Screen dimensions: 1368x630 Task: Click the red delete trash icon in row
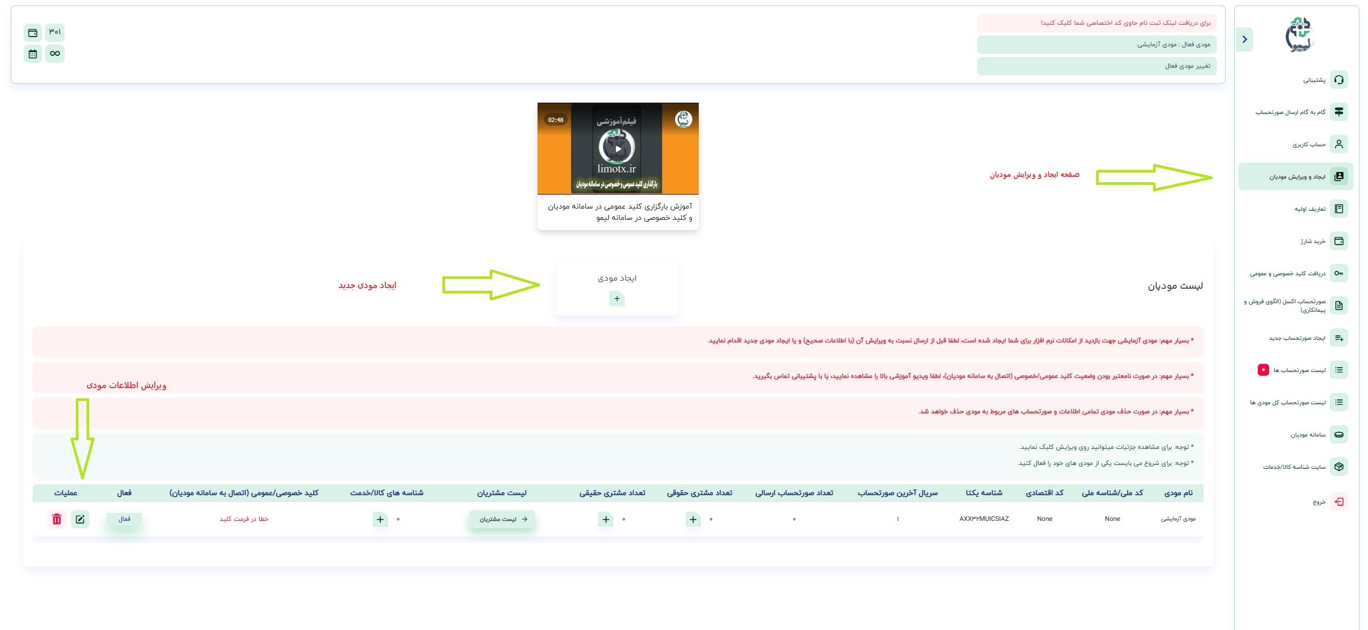57,519
